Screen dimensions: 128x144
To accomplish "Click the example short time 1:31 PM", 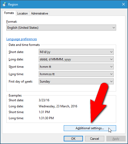I will click(x=44, y=112).
